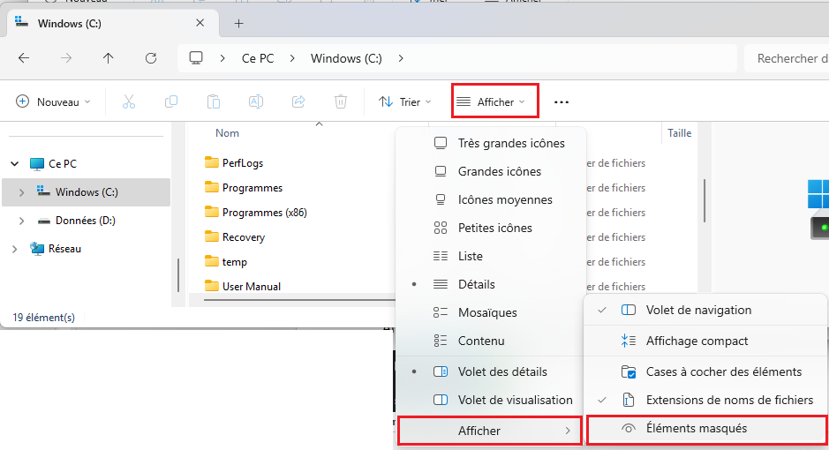Screen dimensions: 829x450
Task: Click chevron after Windows (C:) in path
Action: coord(401,58)
